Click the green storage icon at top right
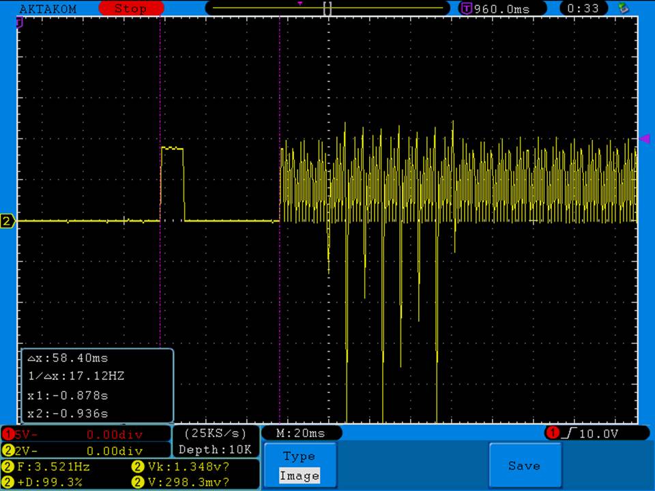The width and height of the screenshot is (655, 491). coord(622,8)
